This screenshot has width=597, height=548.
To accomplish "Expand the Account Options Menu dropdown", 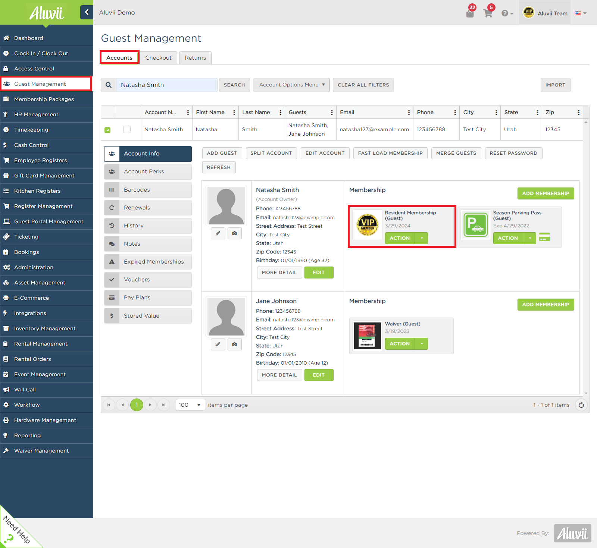I will tap(291, 85).
